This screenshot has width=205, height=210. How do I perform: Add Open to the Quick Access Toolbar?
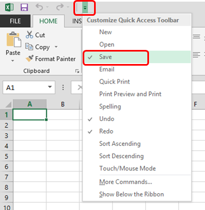pos(137,44)
